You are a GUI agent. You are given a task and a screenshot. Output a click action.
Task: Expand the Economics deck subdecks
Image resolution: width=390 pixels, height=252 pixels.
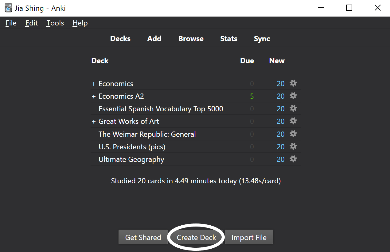(94, 84)
